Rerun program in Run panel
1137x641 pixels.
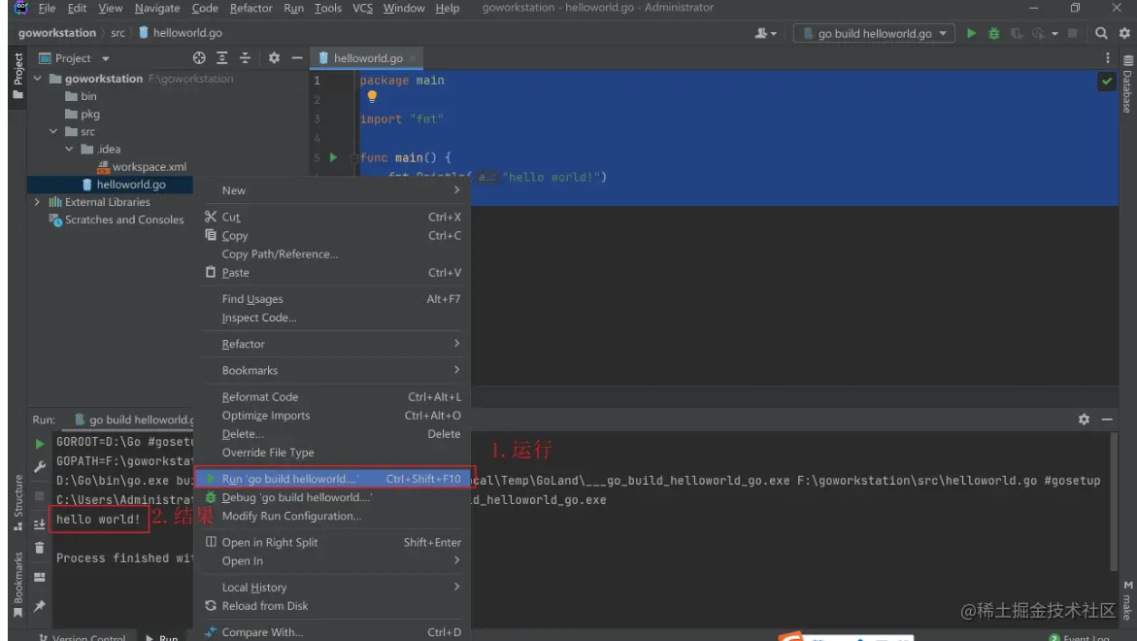point(39,443)
